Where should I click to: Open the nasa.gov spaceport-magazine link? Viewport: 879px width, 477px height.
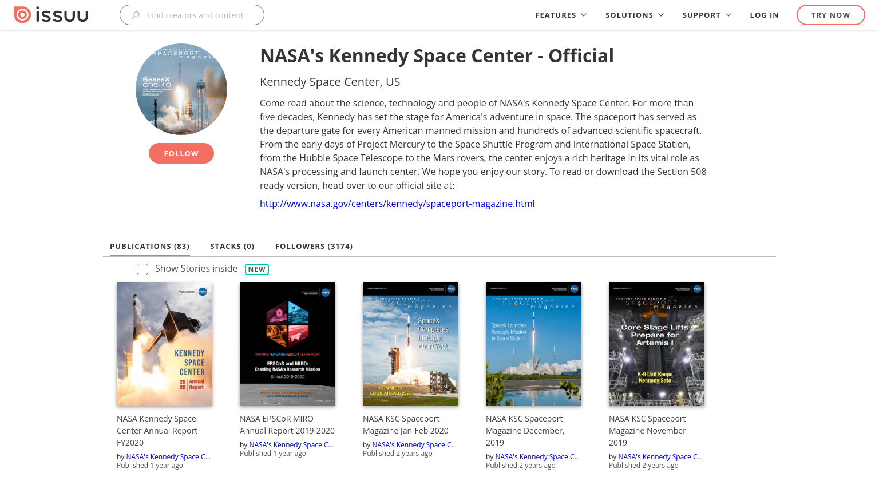point(397,204)
